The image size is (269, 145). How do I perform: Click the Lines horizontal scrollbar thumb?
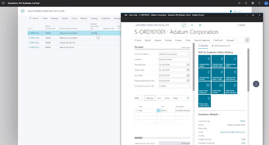coord(138,138)
